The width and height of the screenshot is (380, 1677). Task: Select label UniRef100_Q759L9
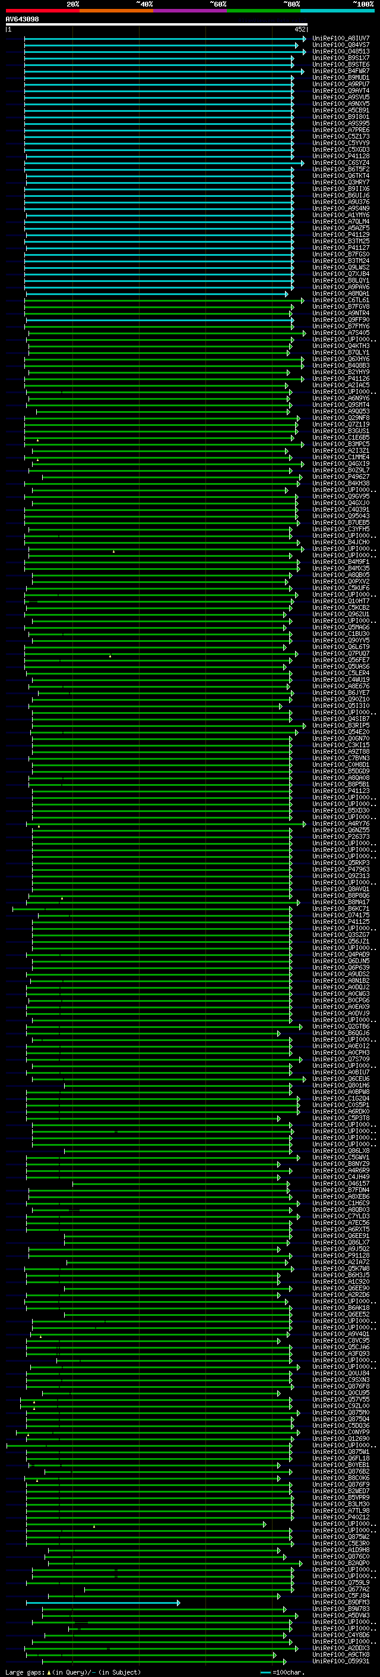[340, 1582]
